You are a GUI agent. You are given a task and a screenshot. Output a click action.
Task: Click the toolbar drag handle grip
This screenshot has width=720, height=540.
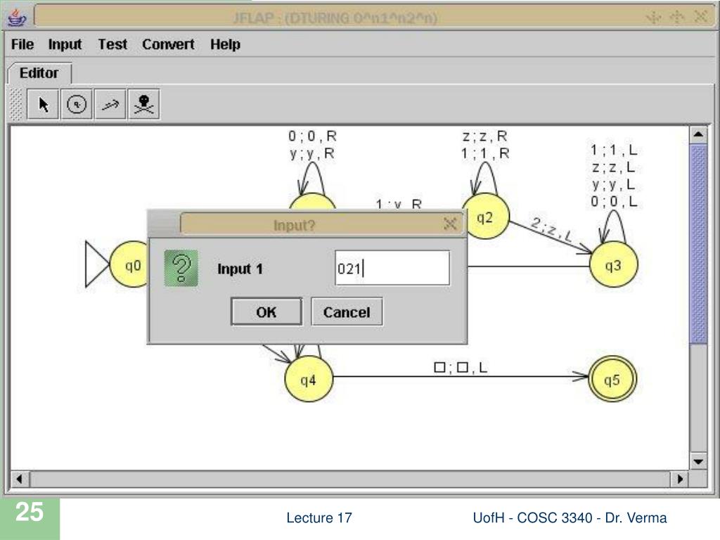[x=16, y=105]
